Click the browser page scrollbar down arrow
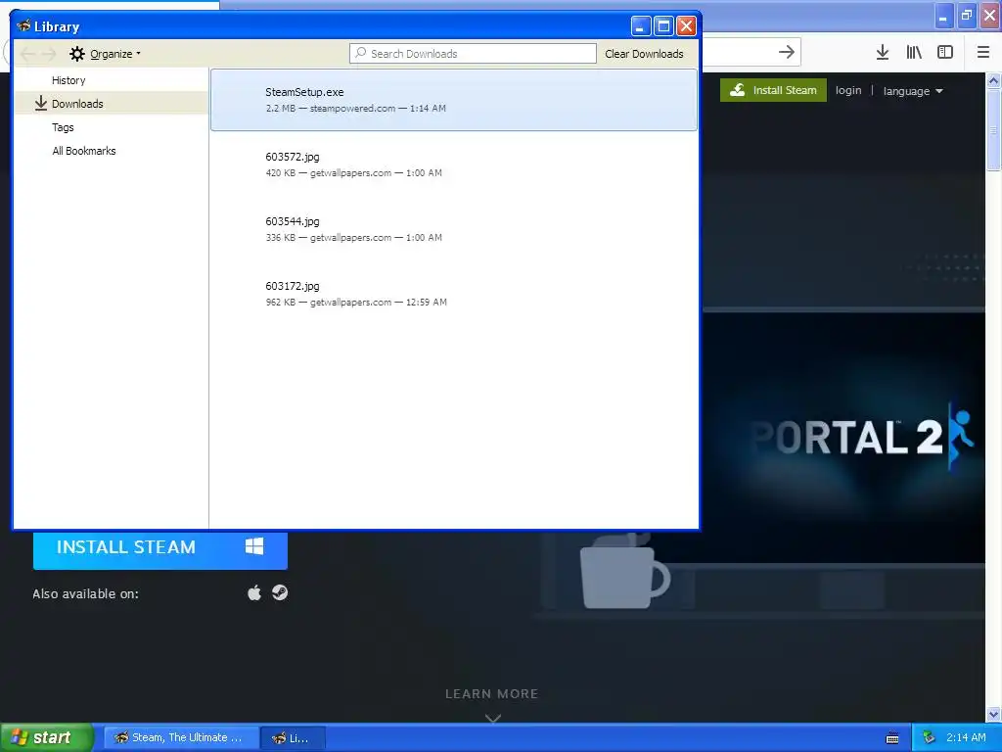 pyautogui.click(x=993, y=714)
